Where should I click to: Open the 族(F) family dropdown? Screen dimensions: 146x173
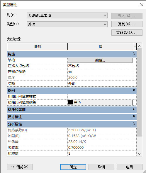67,15
